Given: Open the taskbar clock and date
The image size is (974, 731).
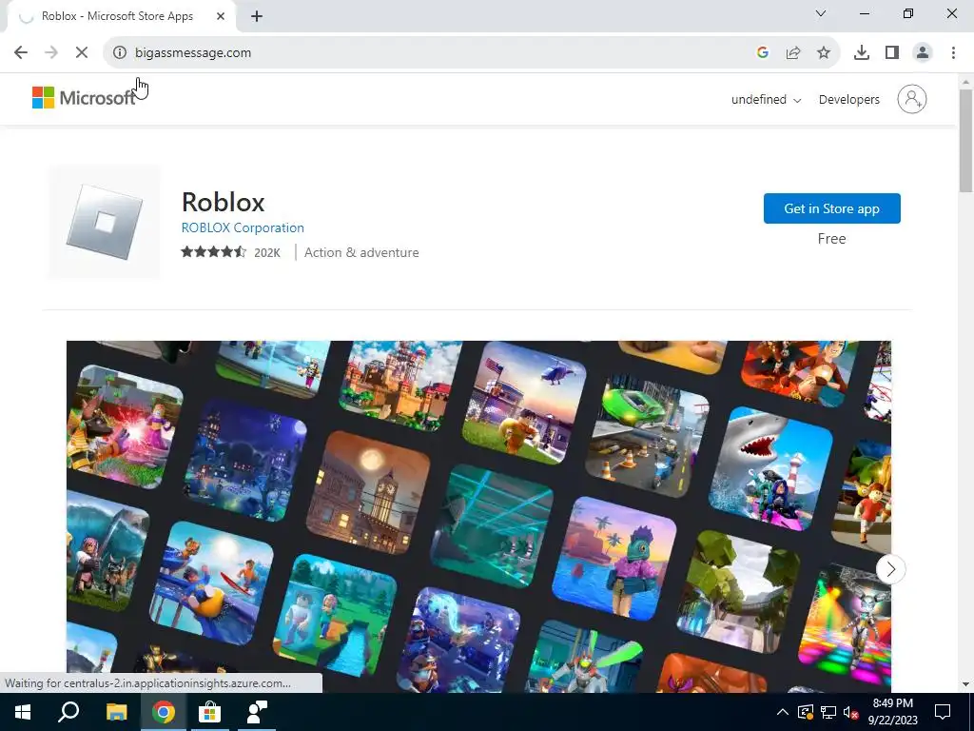Looking at the screenshot, I should pyautogui.click(x=892, y=712).
